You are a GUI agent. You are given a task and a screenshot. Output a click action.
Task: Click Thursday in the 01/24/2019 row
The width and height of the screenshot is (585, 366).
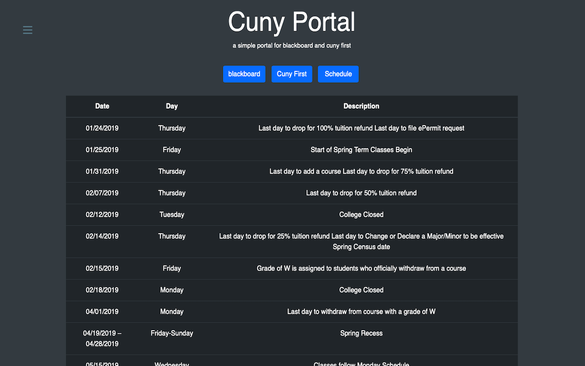pos(172,128)
